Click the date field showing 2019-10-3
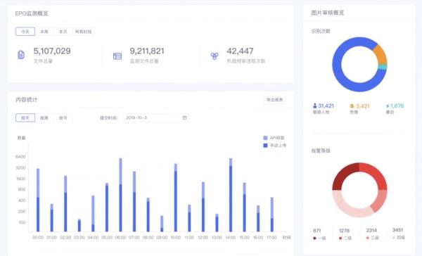 pos(156,117)
